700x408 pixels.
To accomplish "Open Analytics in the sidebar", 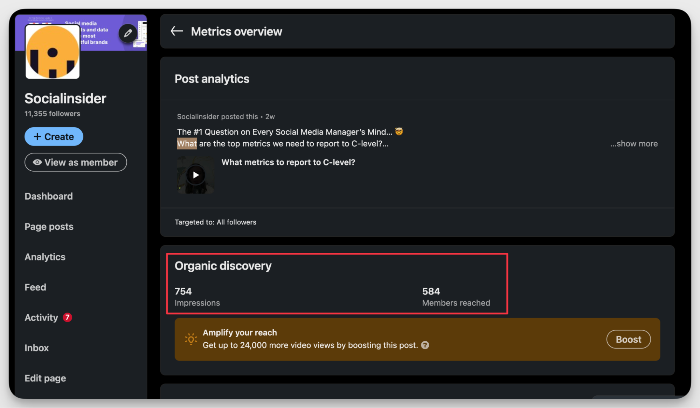I will pos(45,257).
